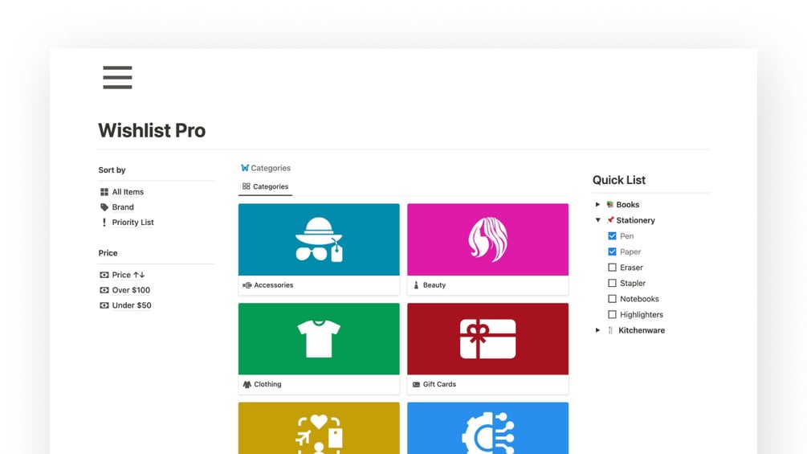Click the money icon beside Over $100
The width and height of the screenshot is (807, 454).
(104, 290)
